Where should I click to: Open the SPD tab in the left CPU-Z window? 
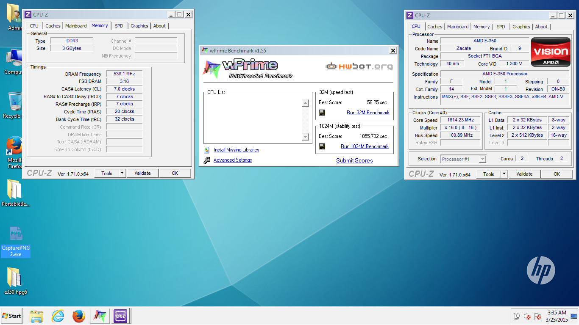tap(119, 26)
